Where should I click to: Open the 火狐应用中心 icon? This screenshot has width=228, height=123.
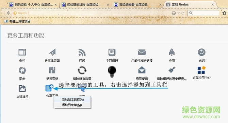[201, 70]
